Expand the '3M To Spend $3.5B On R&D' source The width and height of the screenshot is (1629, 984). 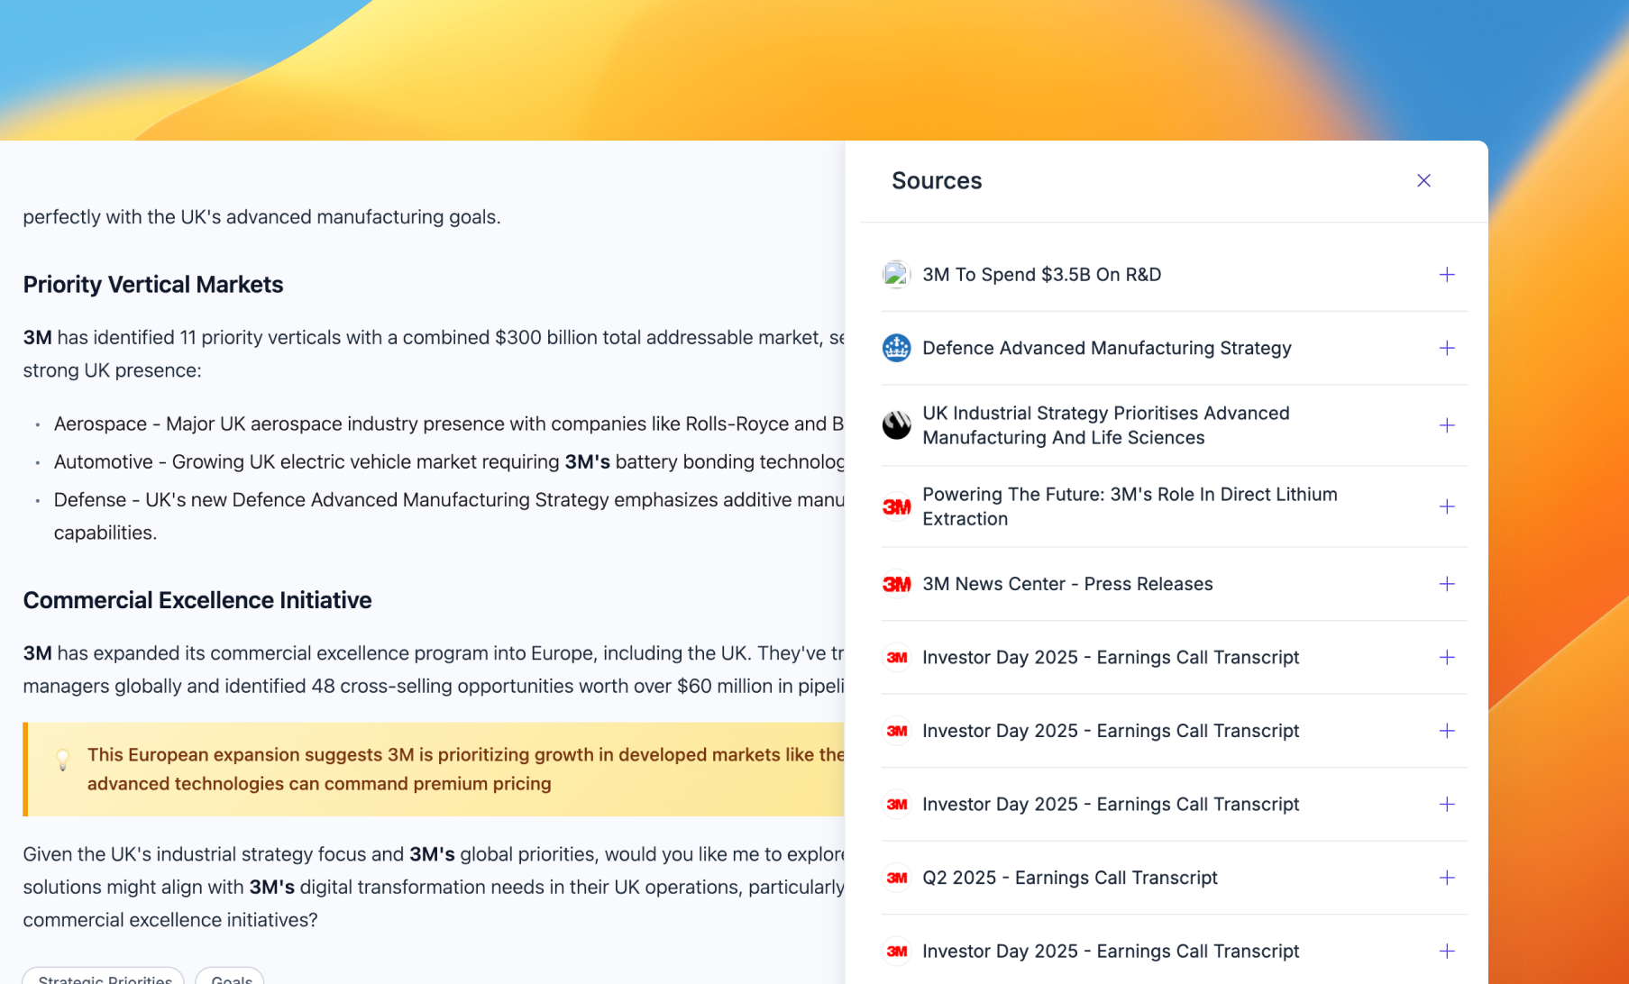tap(1447, 275)
